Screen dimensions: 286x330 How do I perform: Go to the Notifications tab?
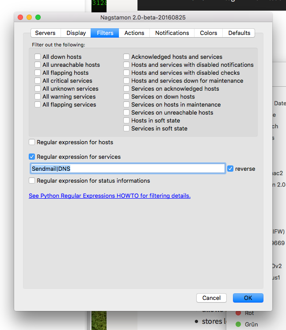tap(172, 33)
